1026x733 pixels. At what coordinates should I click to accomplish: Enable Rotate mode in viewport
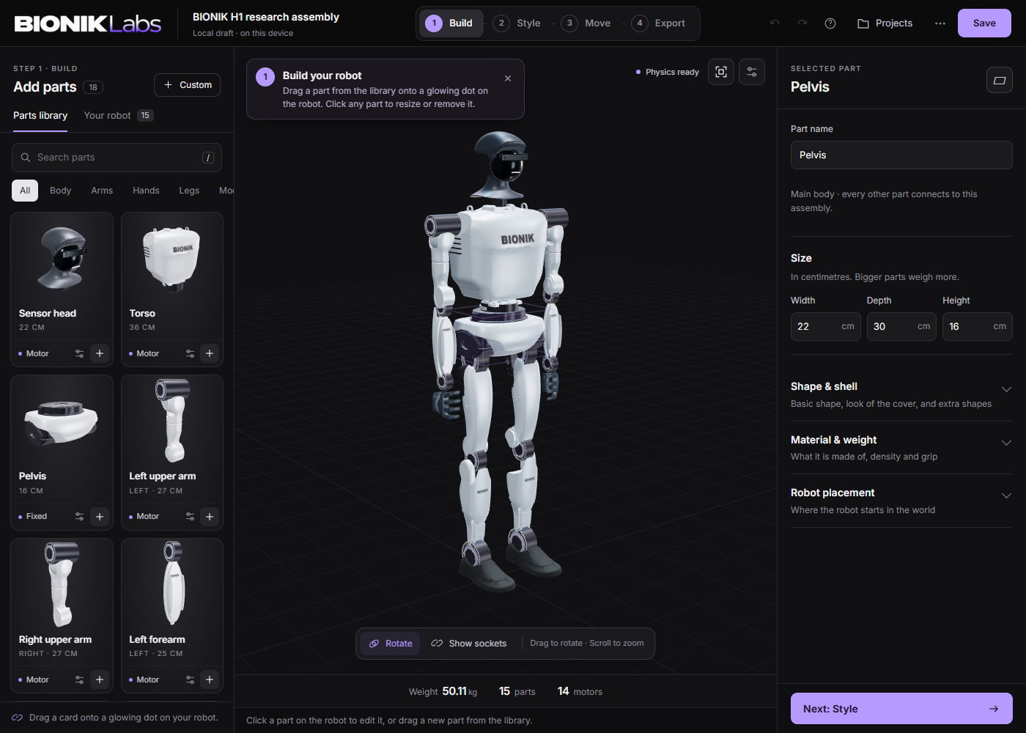pos(391,644)
